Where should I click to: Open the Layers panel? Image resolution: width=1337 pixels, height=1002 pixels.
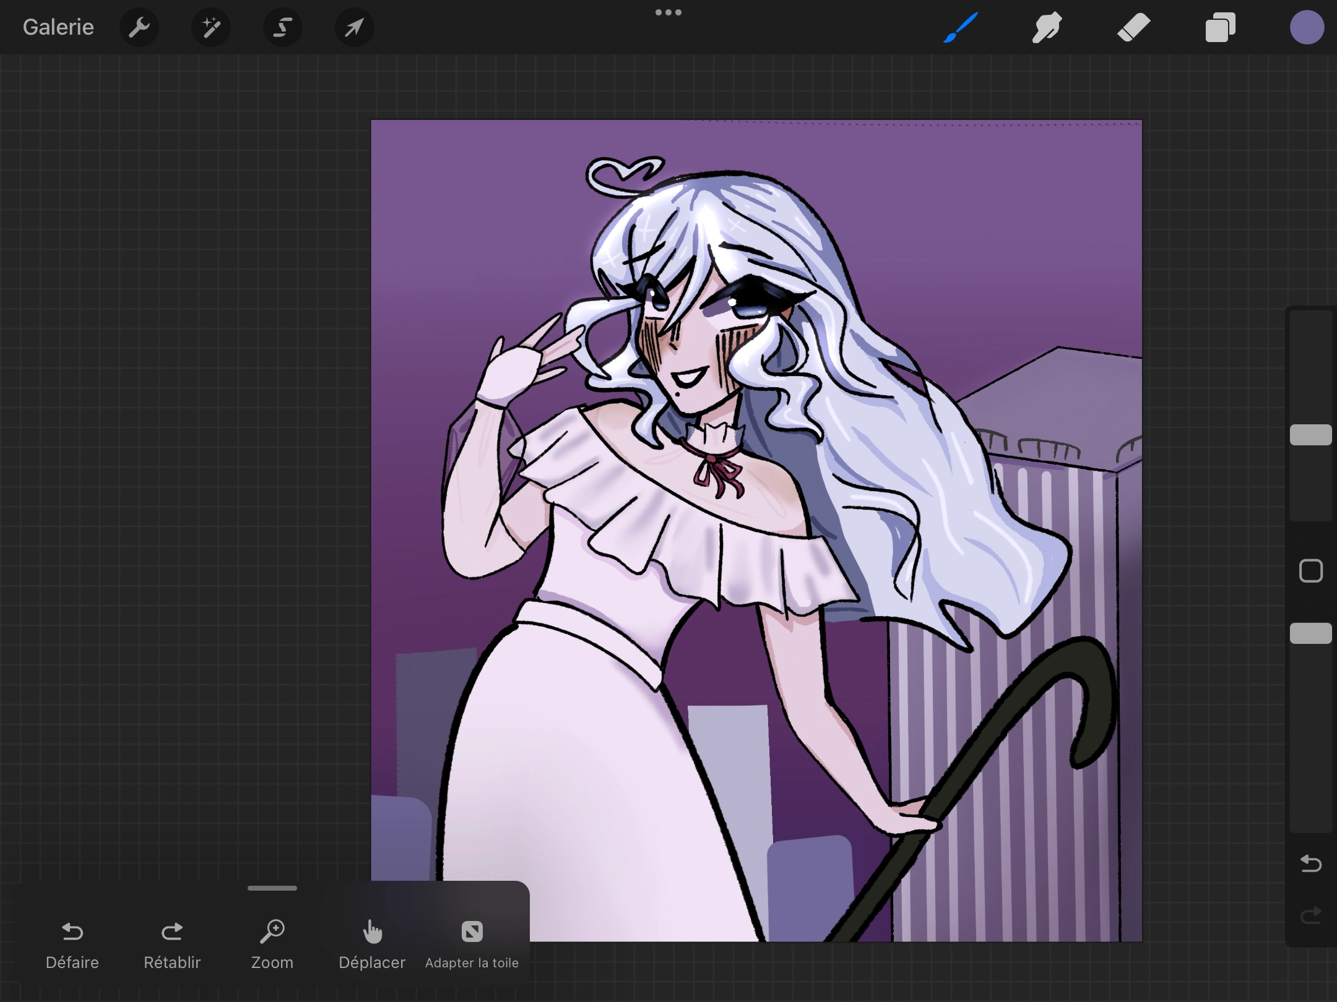[x=1220, y=27]
